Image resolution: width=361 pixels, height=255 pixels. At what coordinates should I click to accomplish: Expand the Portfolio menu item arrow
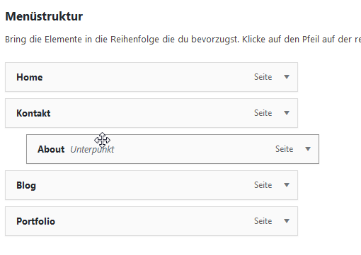click(x=287, y=221)
